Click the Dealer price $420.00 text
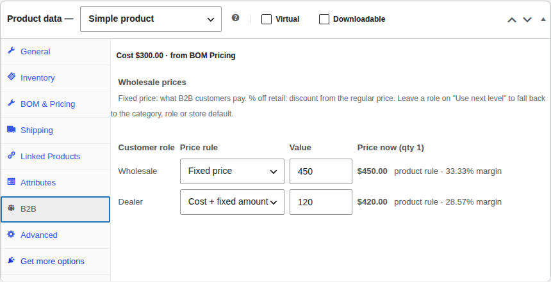 coord(372,202)
